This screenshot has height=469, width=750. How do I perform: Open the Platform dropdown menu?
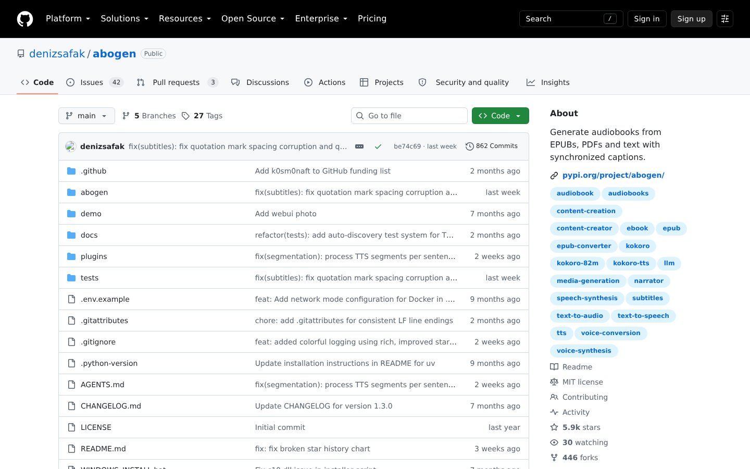point(68,19)
